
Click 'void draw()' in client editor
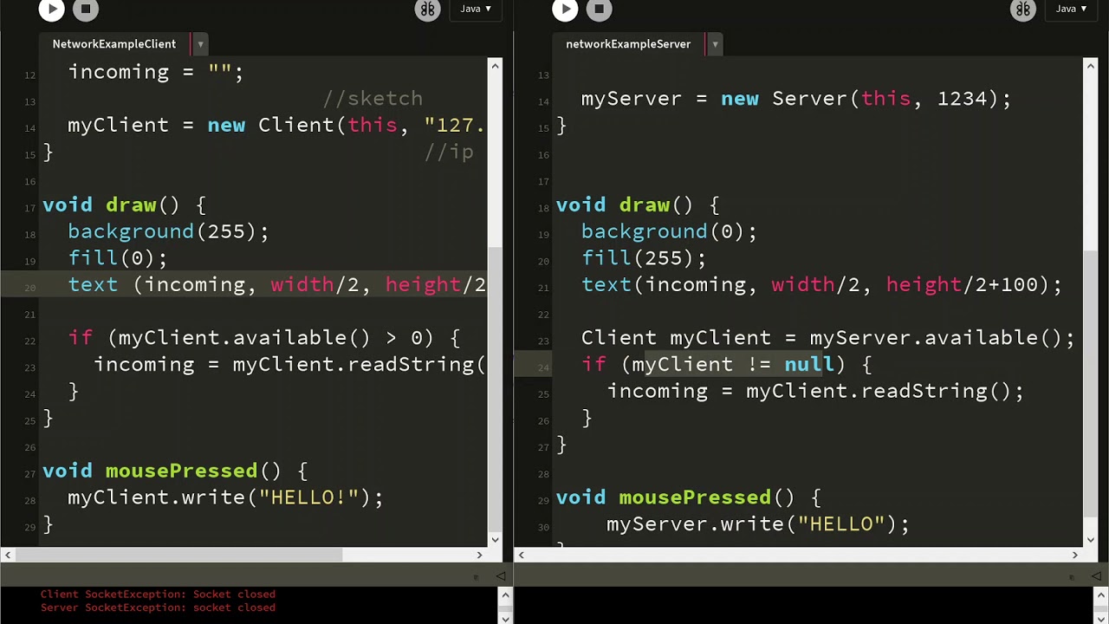point(124,205)
